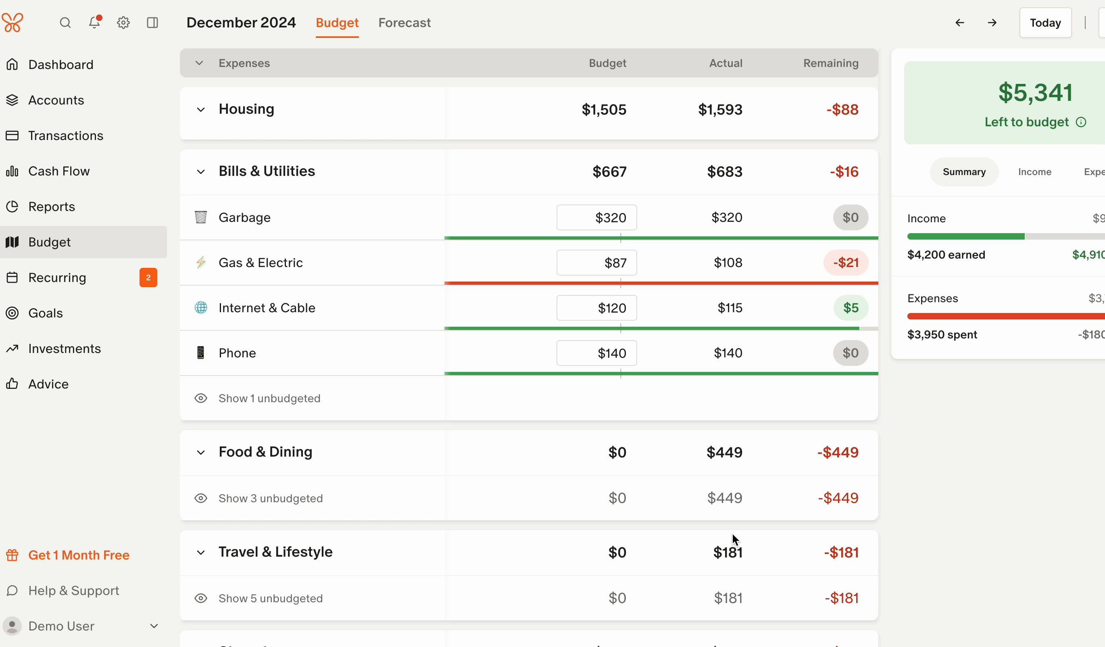Collapse the Housing category
The width and height of the screenshot is (1105, 647).
(201, 109)
